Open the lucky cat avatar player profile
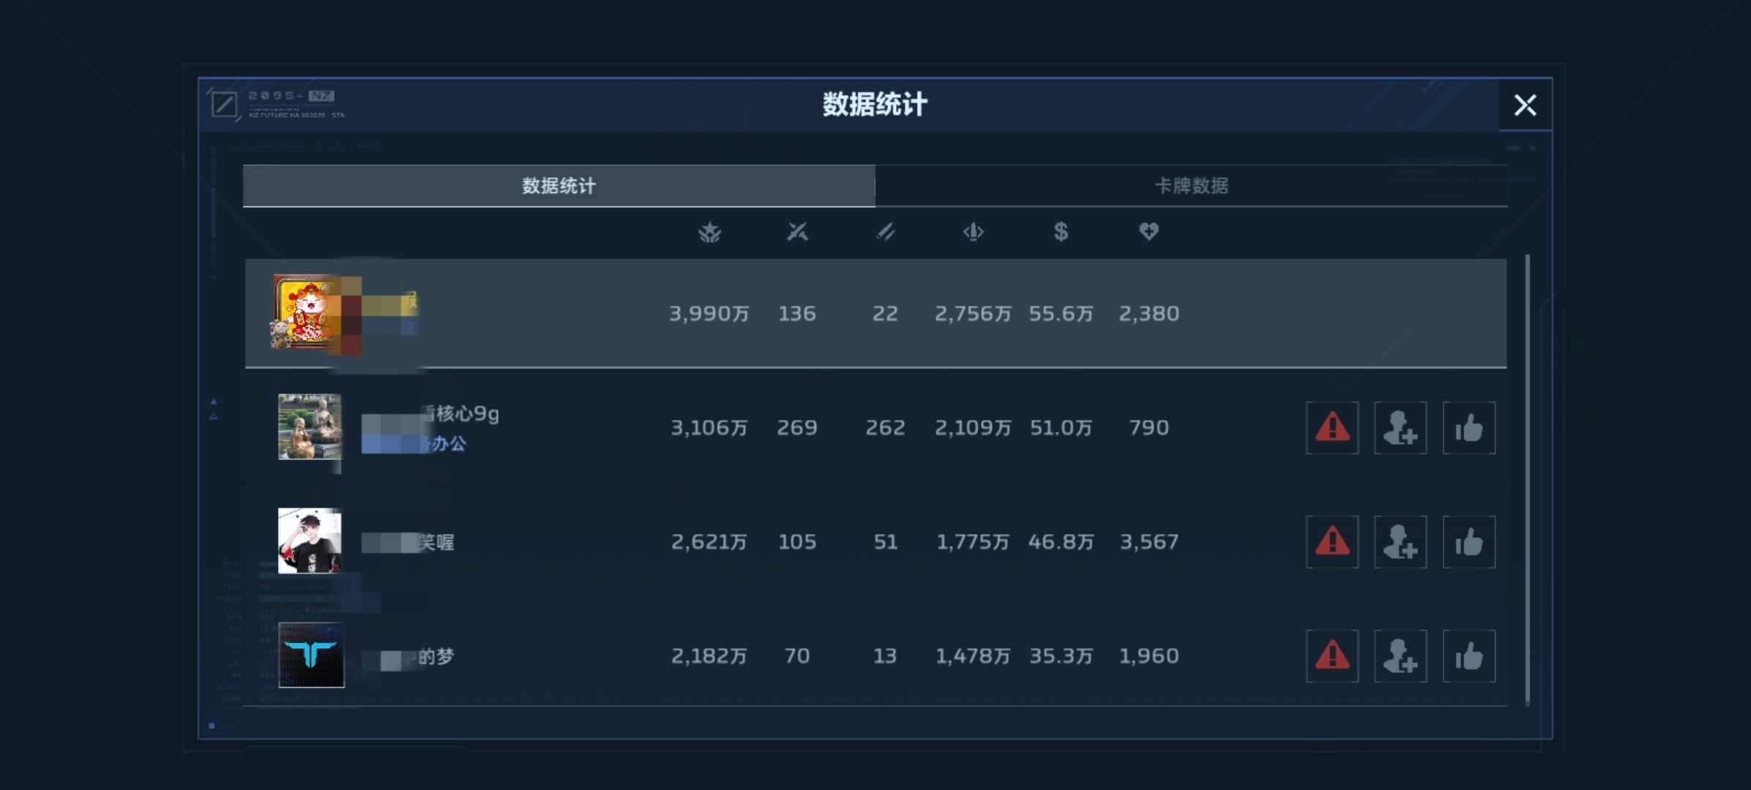The width and height of the screenshot is (1751, 790). point(307,312)
